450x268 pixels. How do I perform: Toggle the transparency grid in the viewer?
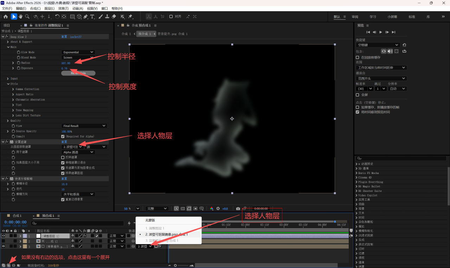[183, 208]
